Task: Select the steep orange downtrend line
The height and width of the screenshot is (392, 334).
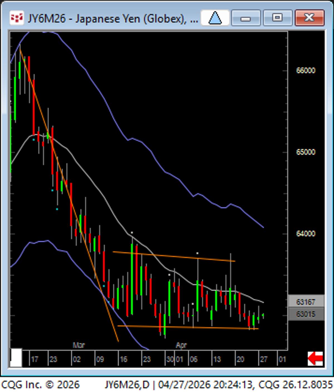Action: point(69,195)
